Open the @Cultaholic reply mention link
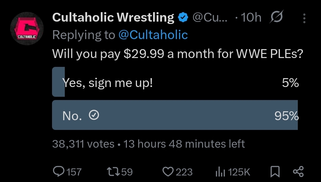This screenshot has height=182, width=321. point(153,35)
